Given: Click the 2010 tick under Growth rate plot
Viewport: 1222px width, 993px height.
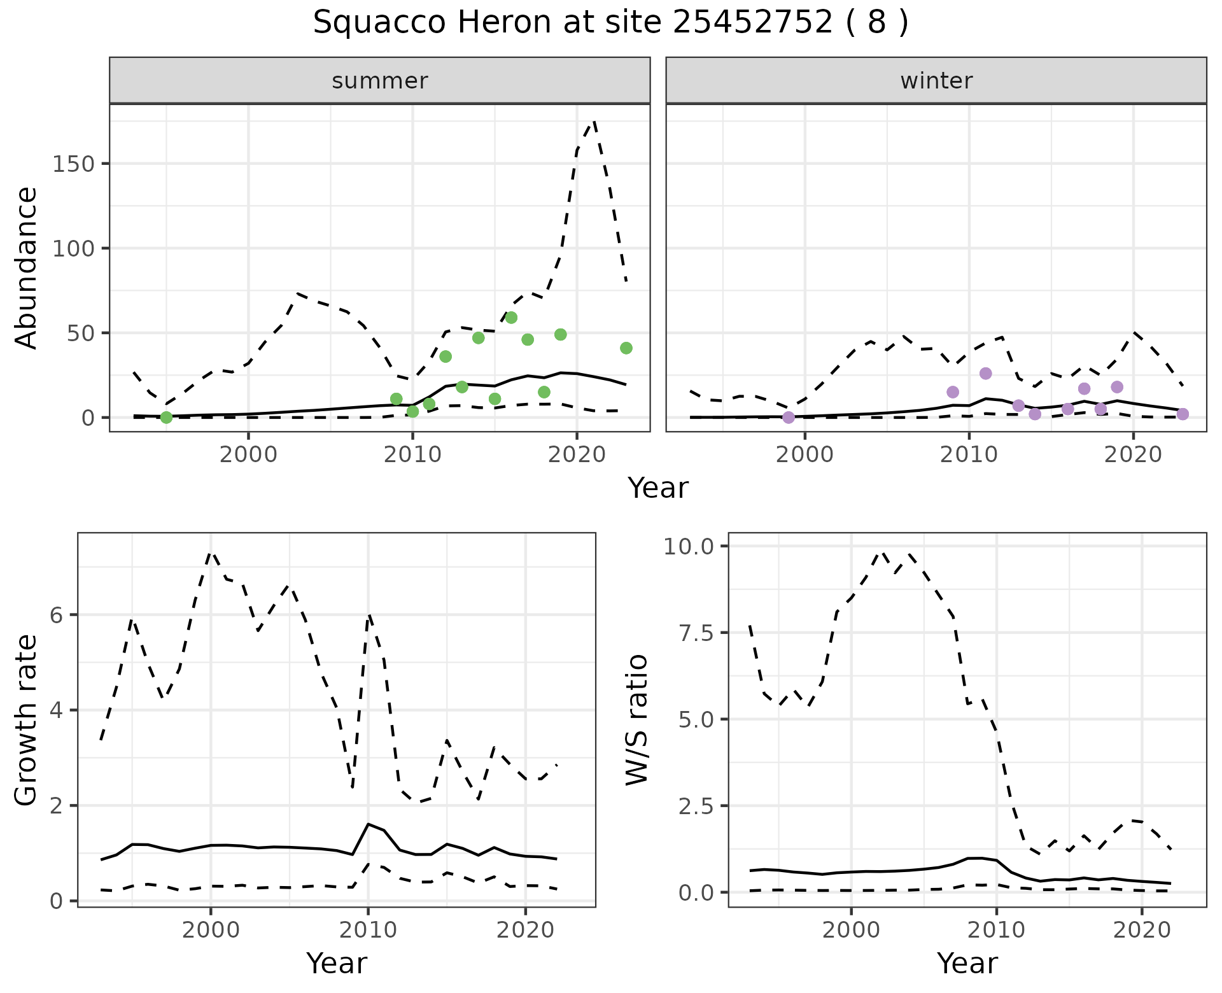Looking at the screenshot, I should click(x=367, y=930).
